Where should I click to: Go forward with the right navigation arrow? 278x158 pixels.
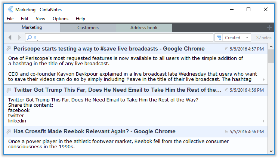(19, 37)
